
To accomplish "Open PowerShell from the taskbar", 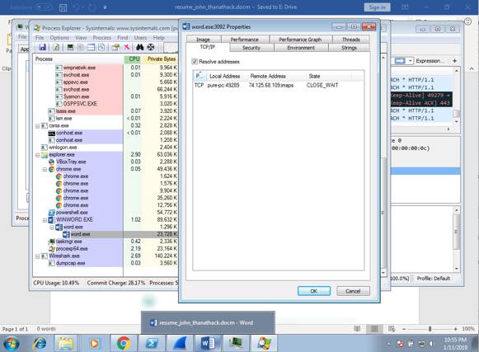I will pyautogui.click(x=152, y=343).
